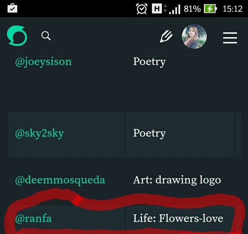Open the user profile avatar
This screenshot has width=248, height=234.
[194, 36]
